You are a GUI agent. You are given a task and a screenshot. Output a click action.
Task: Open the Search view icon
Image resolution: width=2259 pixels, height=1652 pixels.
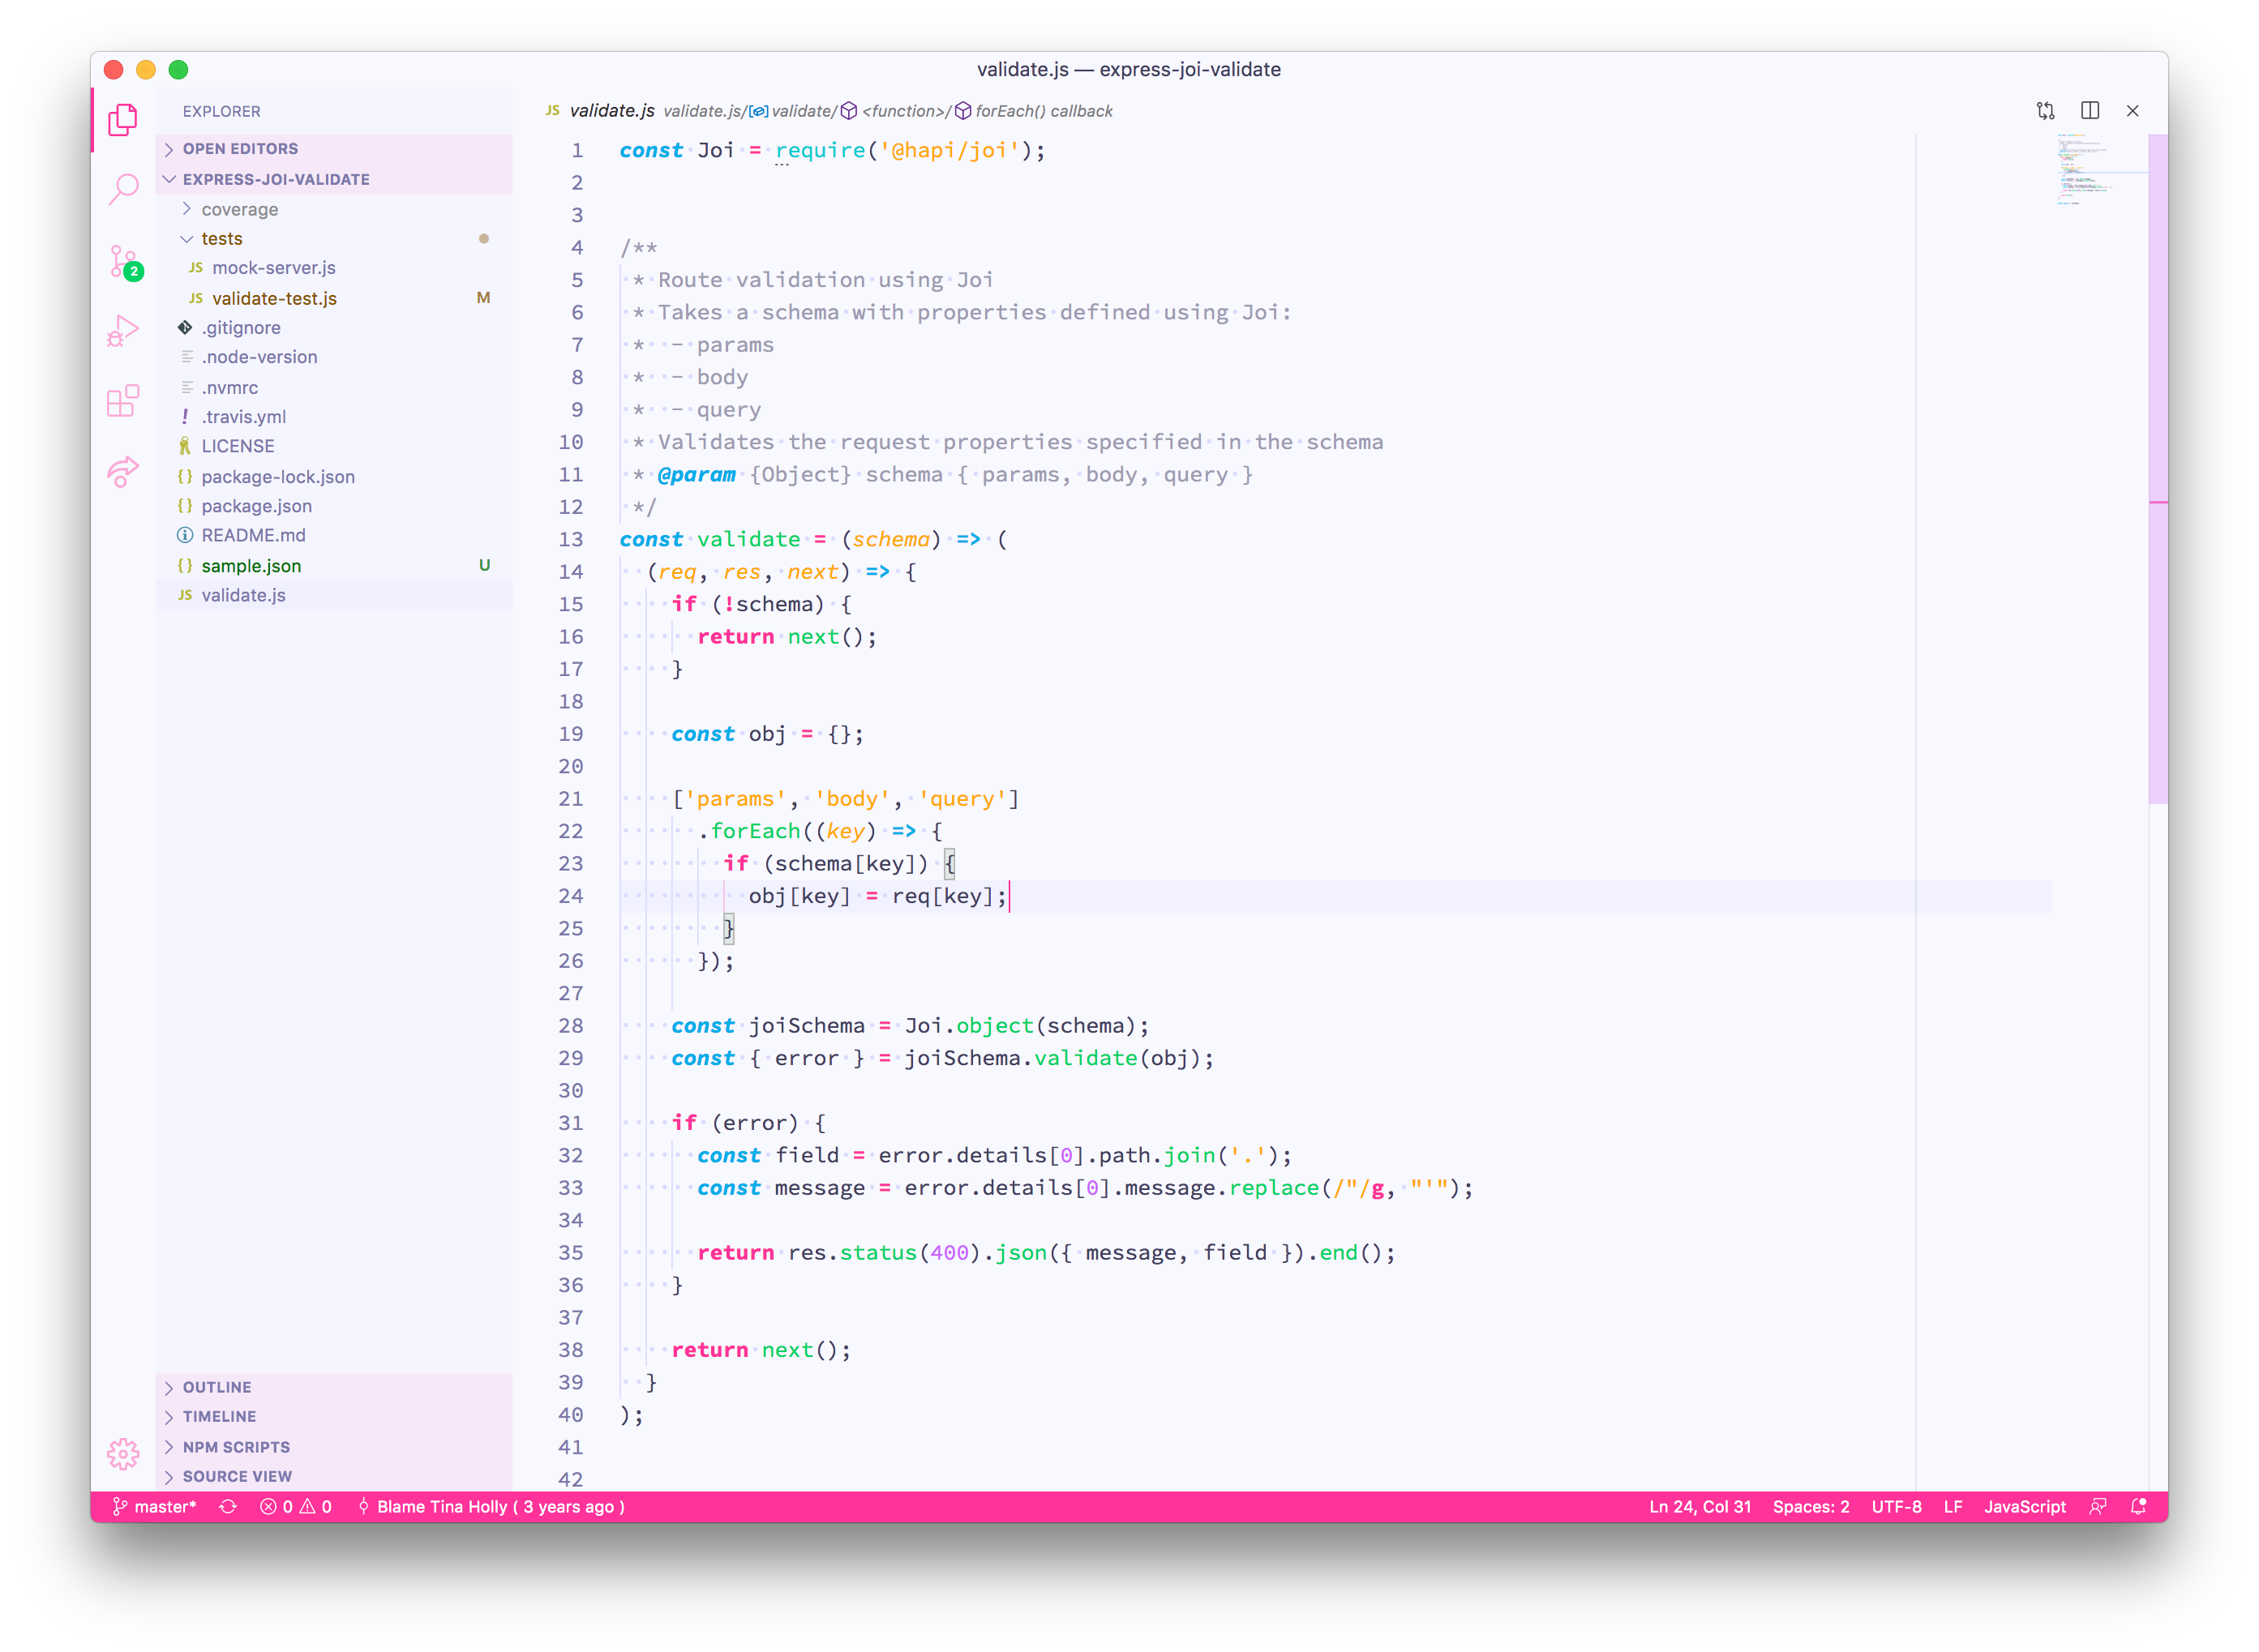pyautogui.click(x=123, y=188)
